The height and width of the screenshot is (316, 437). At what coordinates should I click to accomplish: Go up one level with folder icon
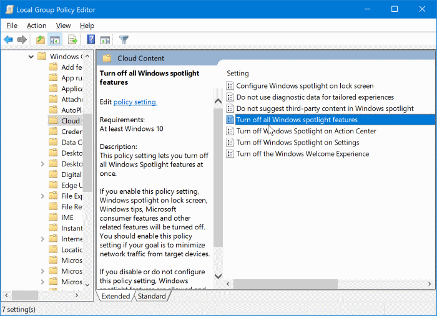[x=41, y=40]
